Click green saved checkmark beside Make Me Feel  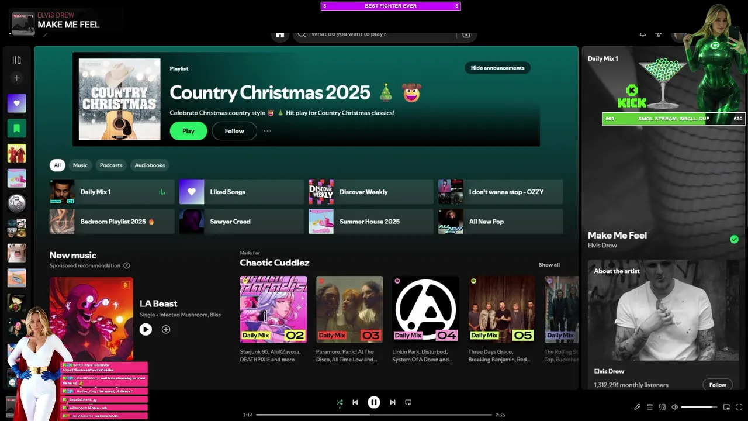tap(734, 239)
